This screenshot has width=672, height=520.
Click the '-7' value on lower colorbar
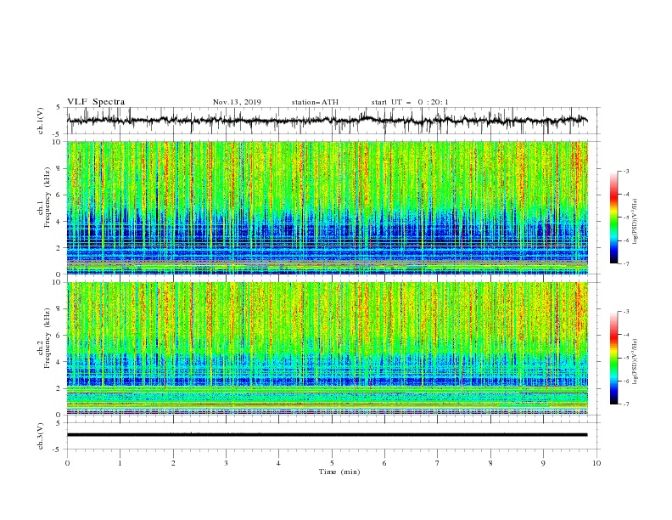[625, 404]
